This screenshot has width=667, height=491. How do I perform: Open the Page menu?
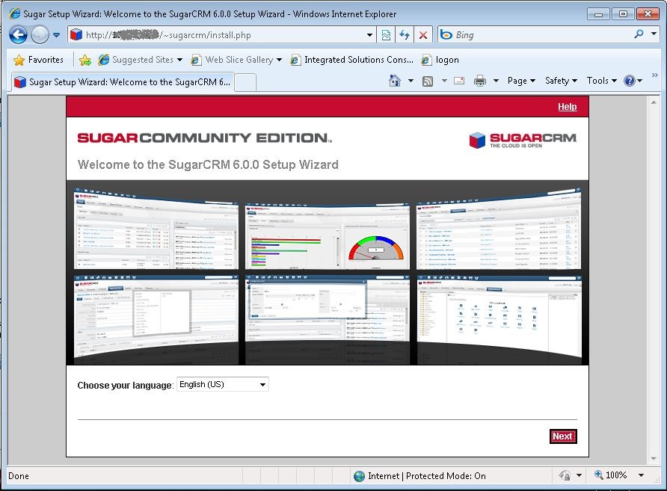(521, 81)
